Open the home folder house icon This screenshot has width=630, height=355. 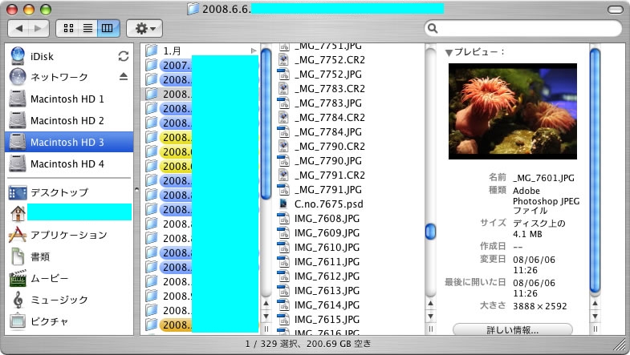[x=18, y=213]
